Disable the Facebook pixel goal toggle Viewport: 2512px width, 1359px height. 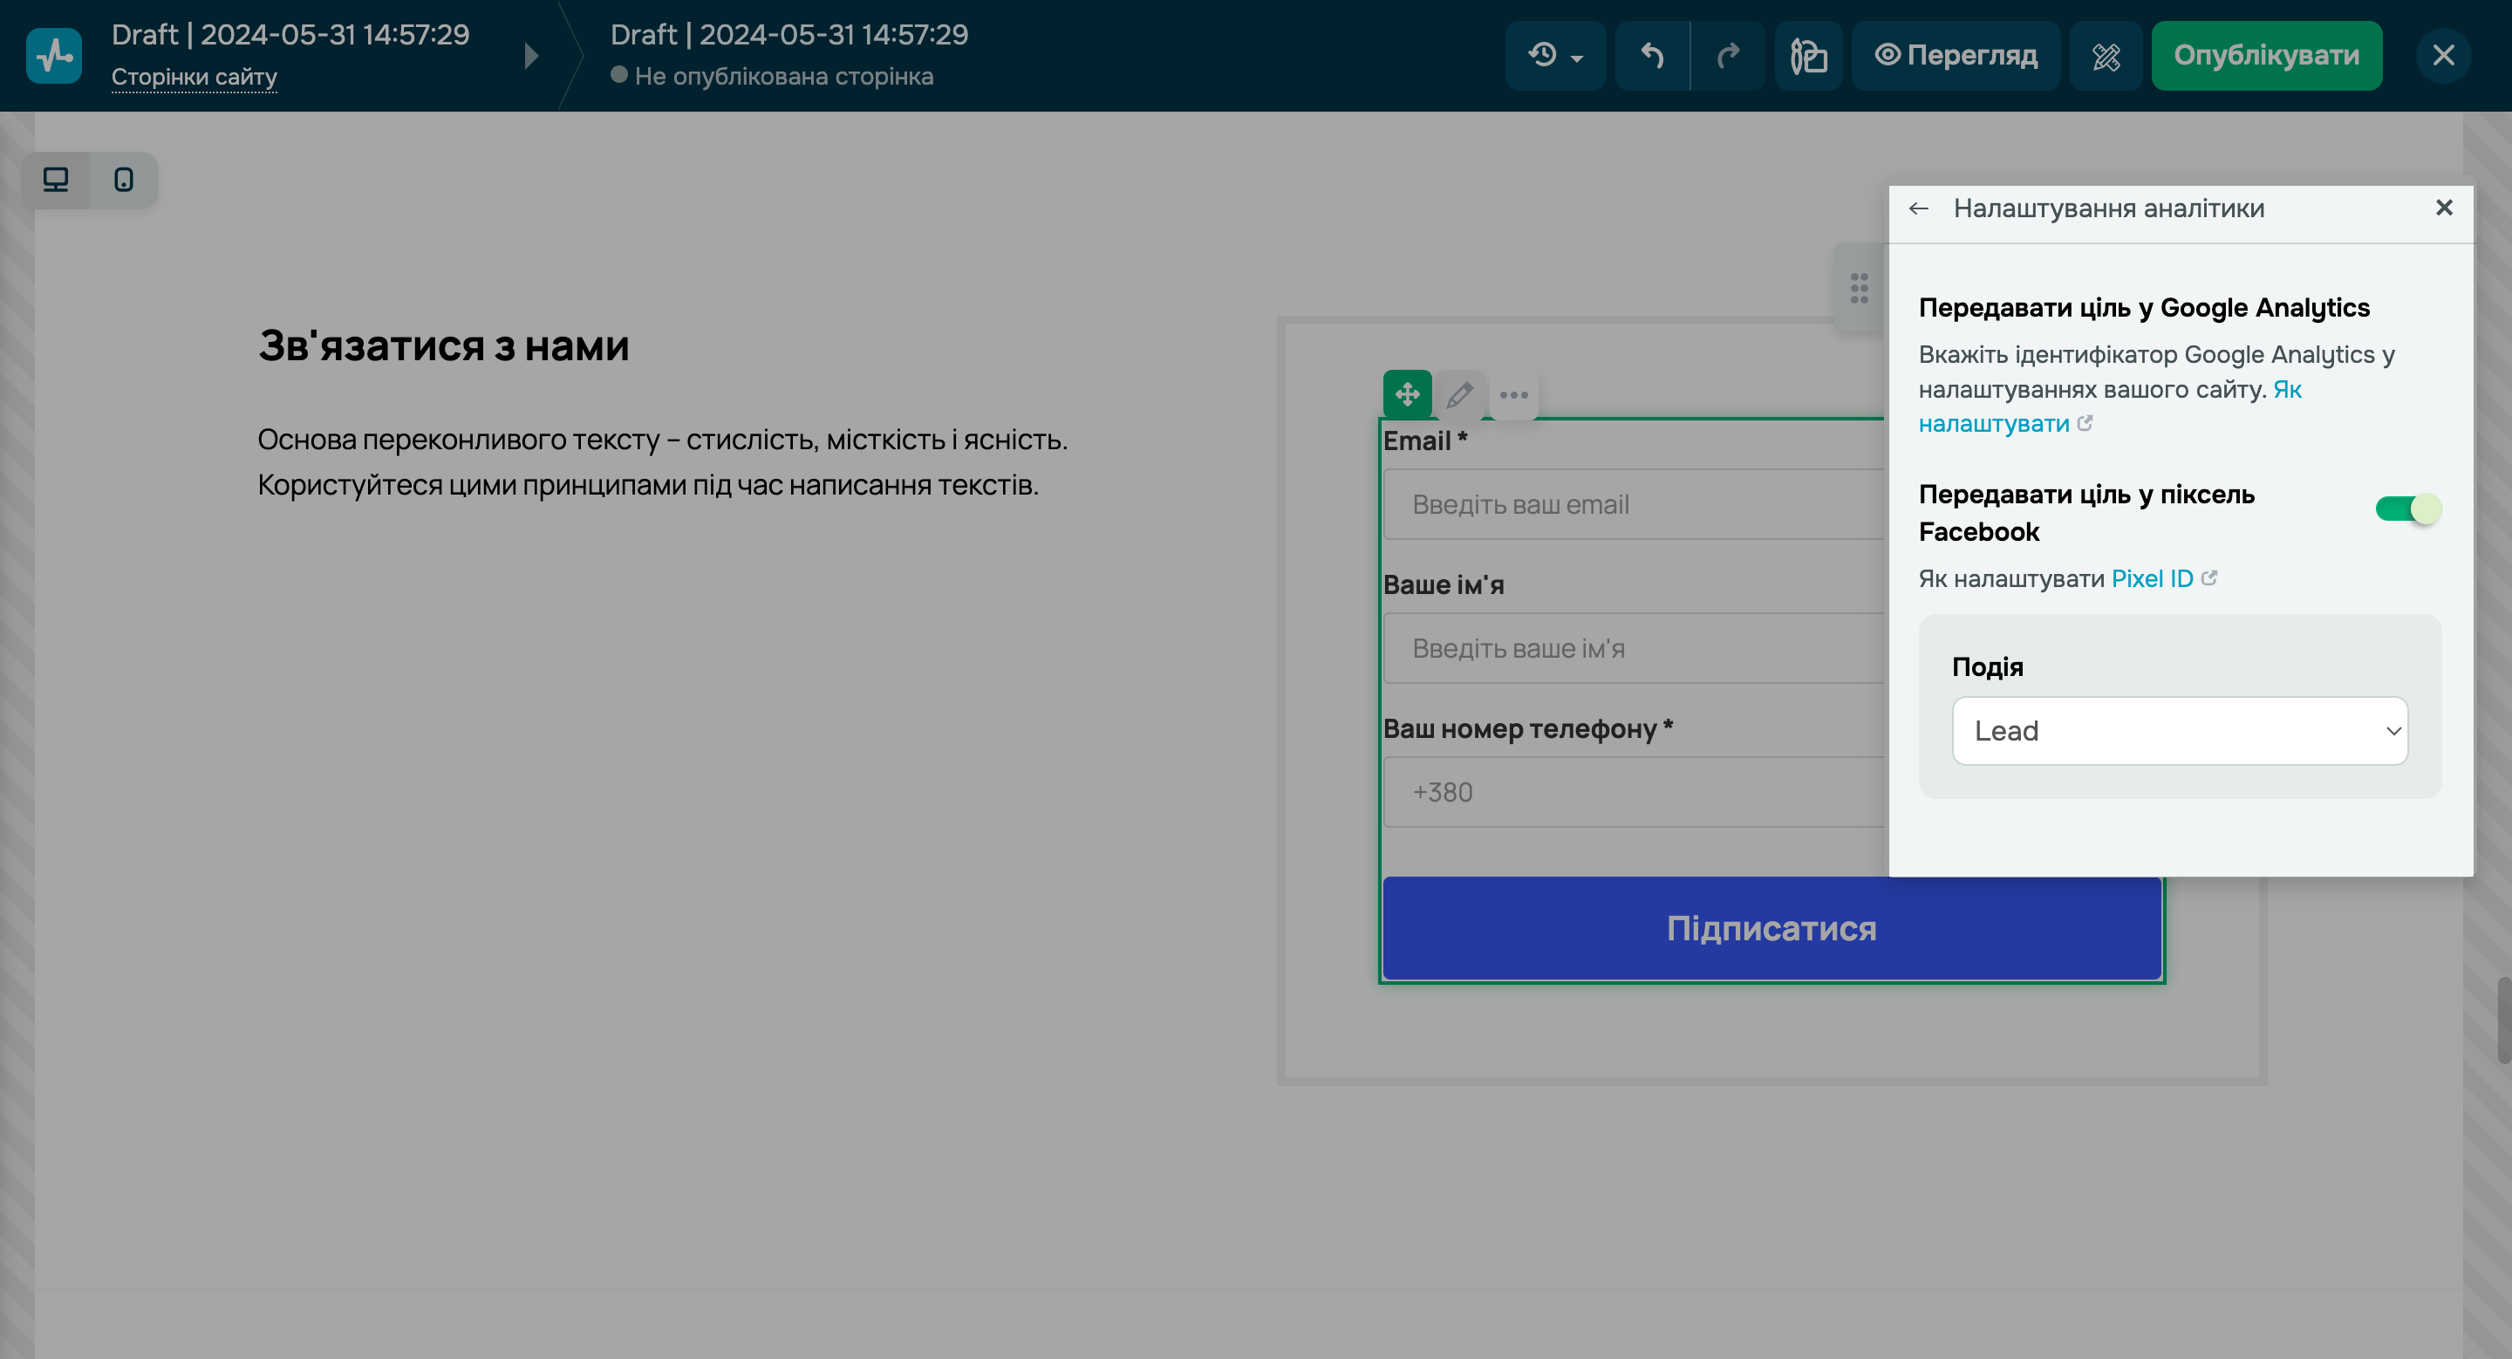[2406, 509]
